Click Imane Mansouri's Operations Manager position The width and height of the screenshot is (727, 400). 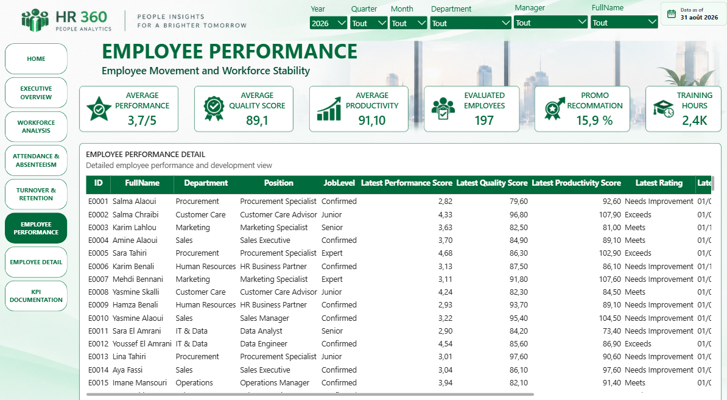[x=275, y=383]
